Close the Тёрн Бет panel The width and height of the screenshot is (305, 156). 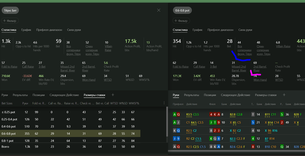click(159, 10)
